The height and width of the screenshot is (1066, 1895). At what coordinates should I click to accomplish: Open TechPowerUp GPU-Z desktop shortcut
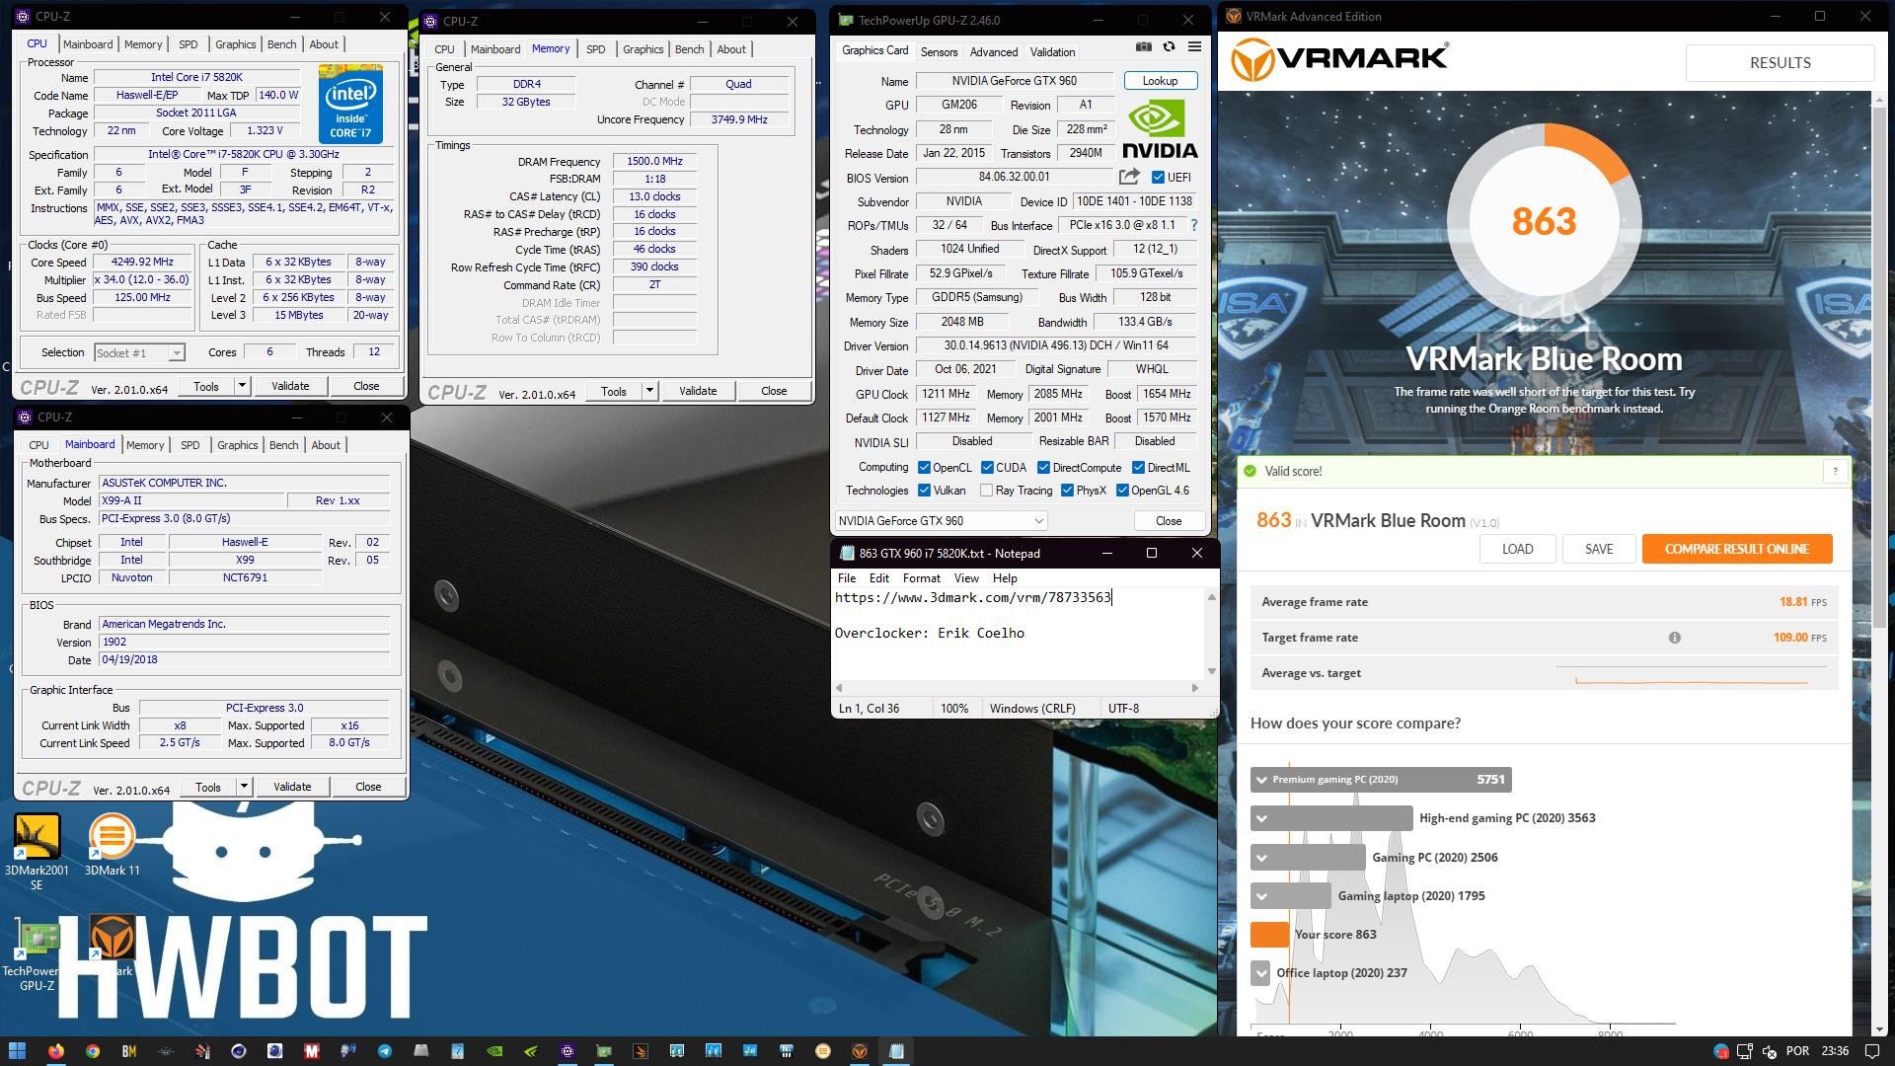[37, 955]
